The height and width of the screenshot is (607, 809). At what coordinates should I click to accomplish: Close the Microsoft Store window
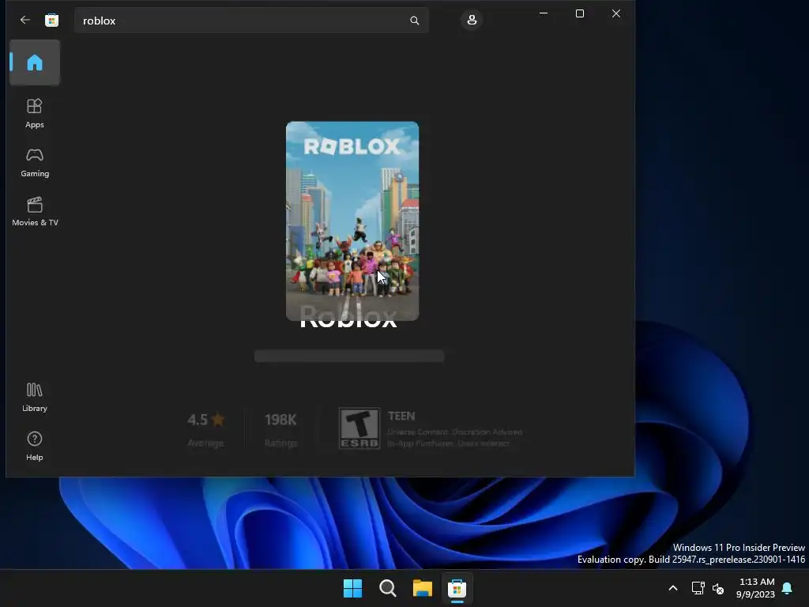(x=616, y=13)
